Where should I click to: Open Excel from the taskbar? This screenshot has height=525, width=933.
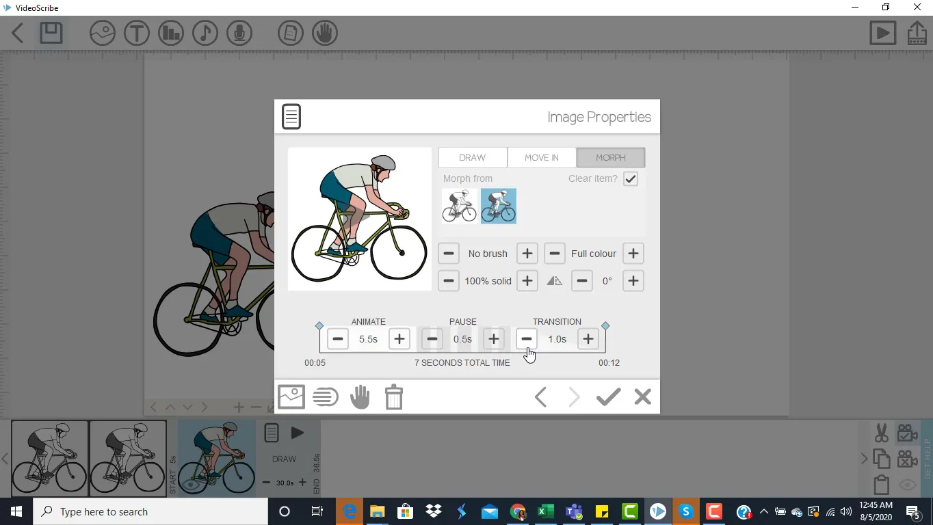(x=545, y=511)
